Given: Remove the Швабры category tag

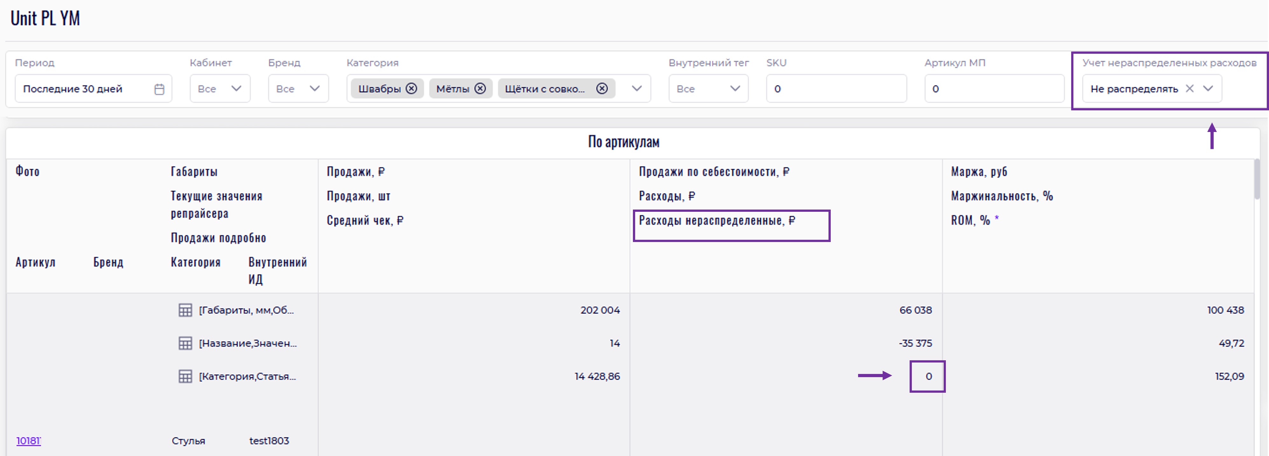Looking at the screenshot, I should click(411, 89).
